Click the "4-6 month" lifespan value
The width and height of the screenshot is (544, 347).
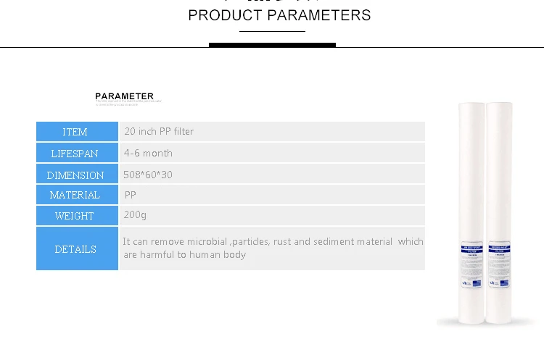(148, 153)
